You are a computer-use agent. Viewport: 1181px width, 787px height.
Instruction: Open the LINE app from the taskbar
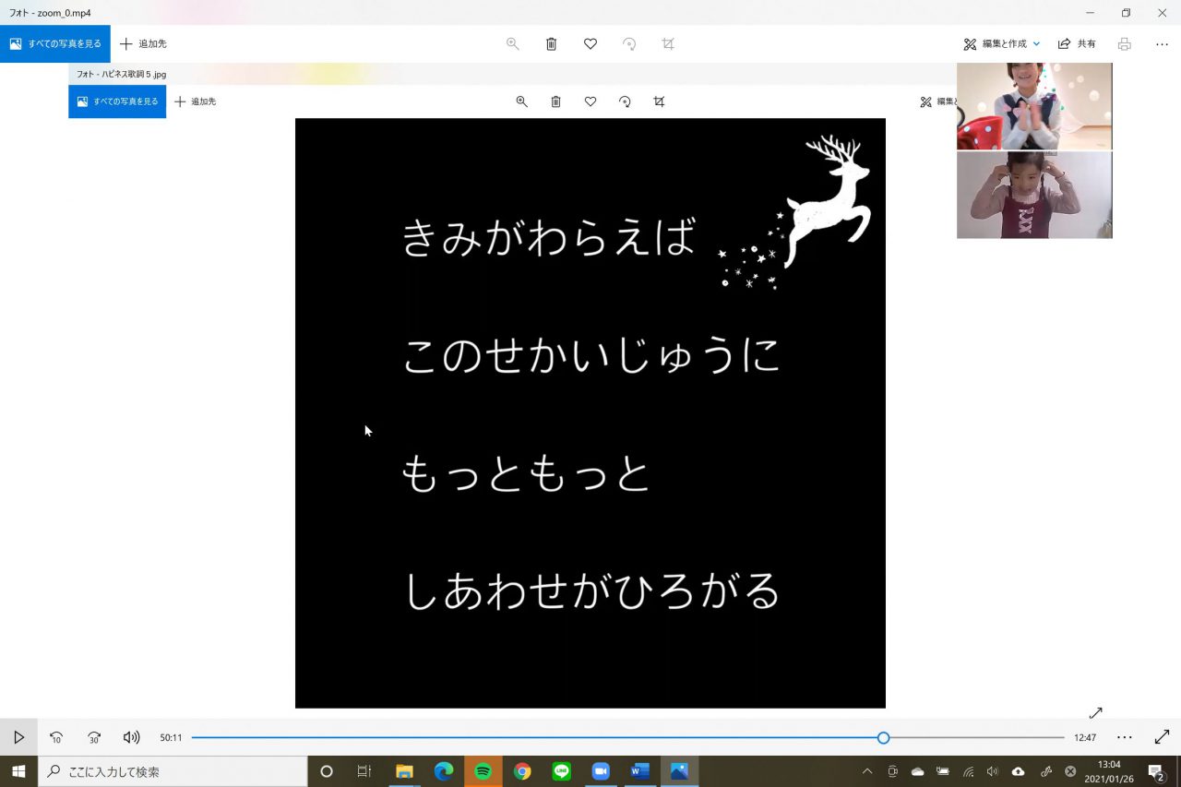561,771
